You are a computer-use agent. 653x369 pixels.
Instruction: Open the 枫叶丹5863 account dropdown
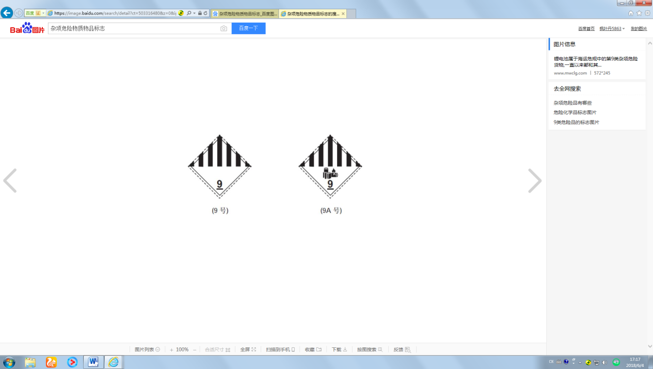coord(612,29)
